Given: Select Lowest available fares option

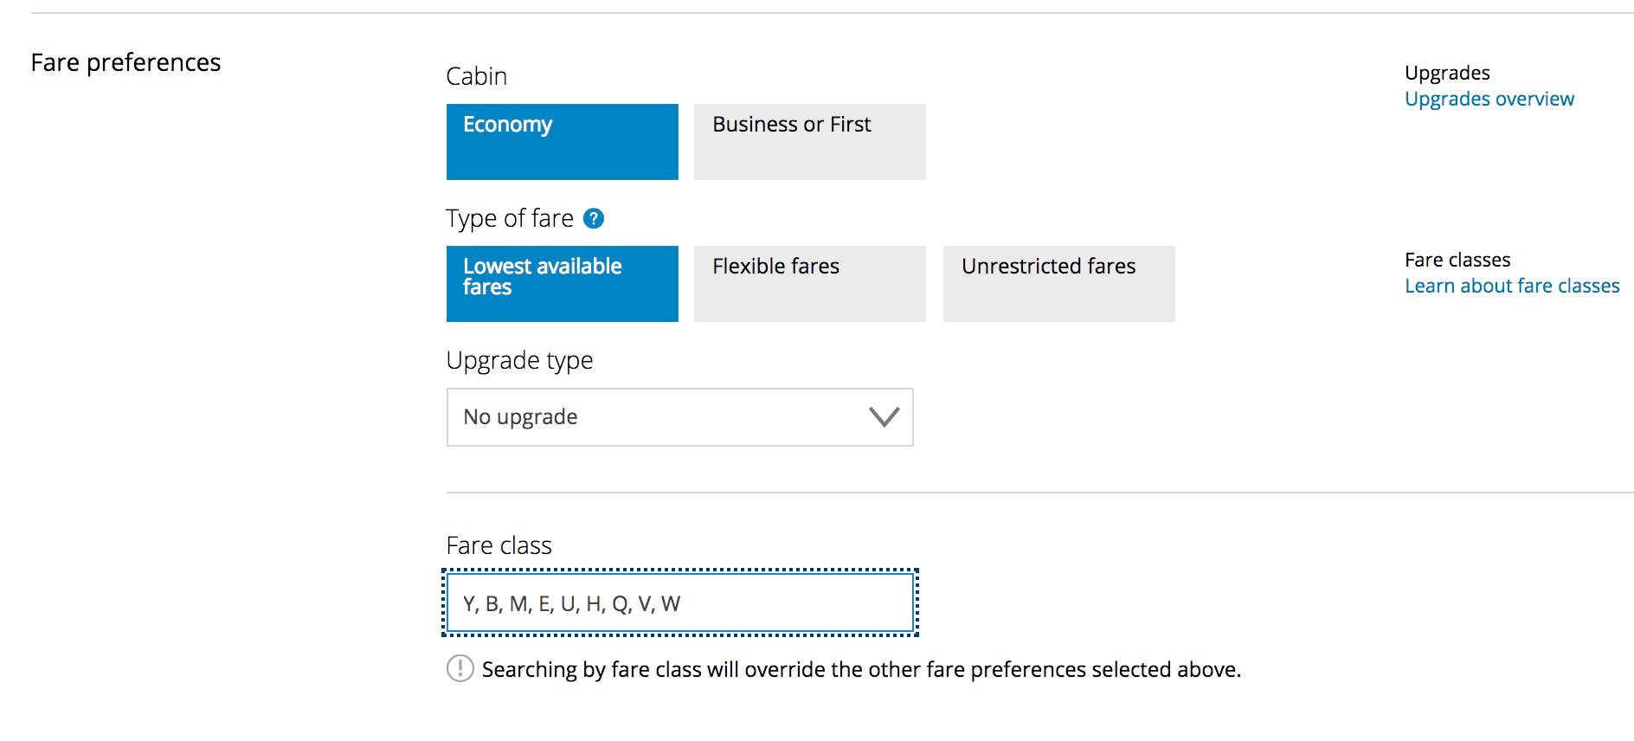Looking at the screenshot, I should coord(563,284).
